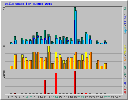Click green weekend day "6" label
This screenshot has width=128, height=100.
(27, 97)
